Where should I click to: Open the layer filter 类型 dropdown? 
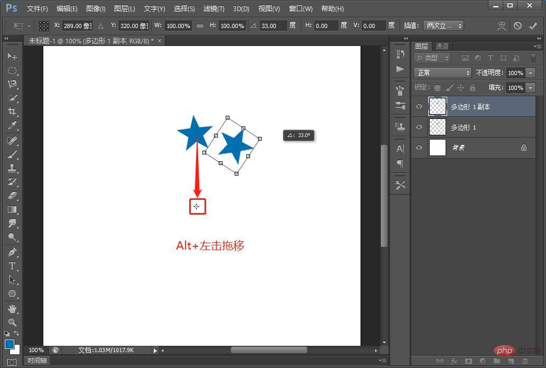432,58
